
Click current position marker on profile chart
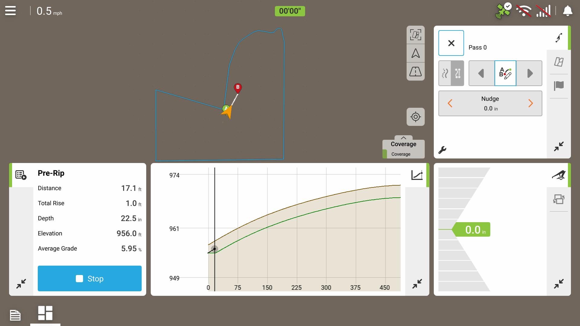(x=214, y=249)
